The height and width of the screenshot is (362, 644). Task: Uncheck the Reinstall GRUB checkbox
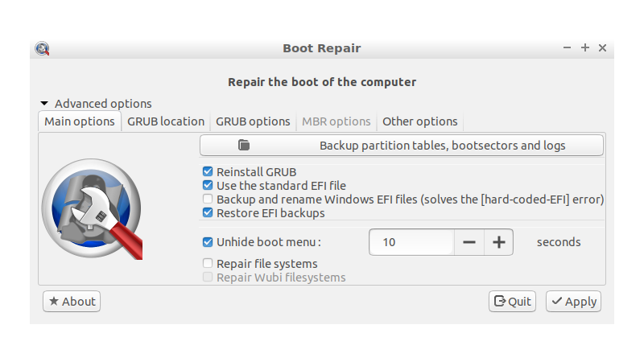tap(208, 172)
